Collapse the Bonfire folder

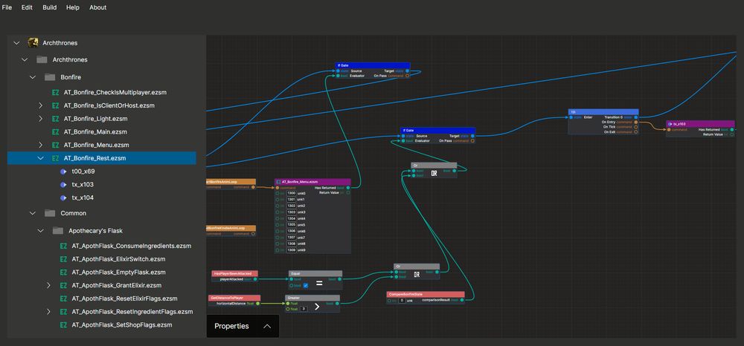pyautogui.click(x=33, y=76)
